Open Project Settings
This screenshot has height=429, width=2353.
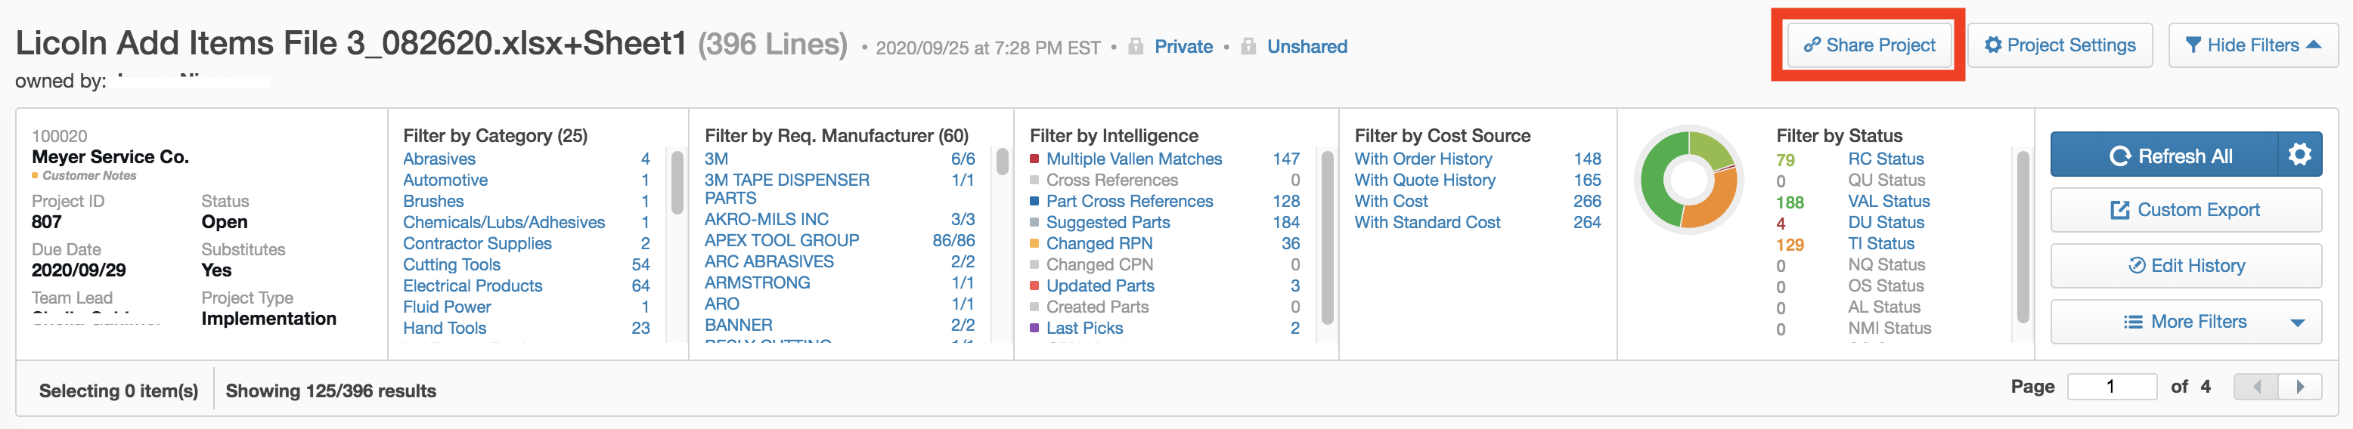pos(2060,45)
